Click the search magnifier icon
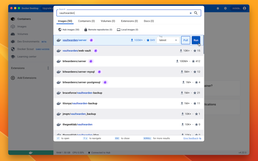 pyautogui.click(x=196, y=13)
